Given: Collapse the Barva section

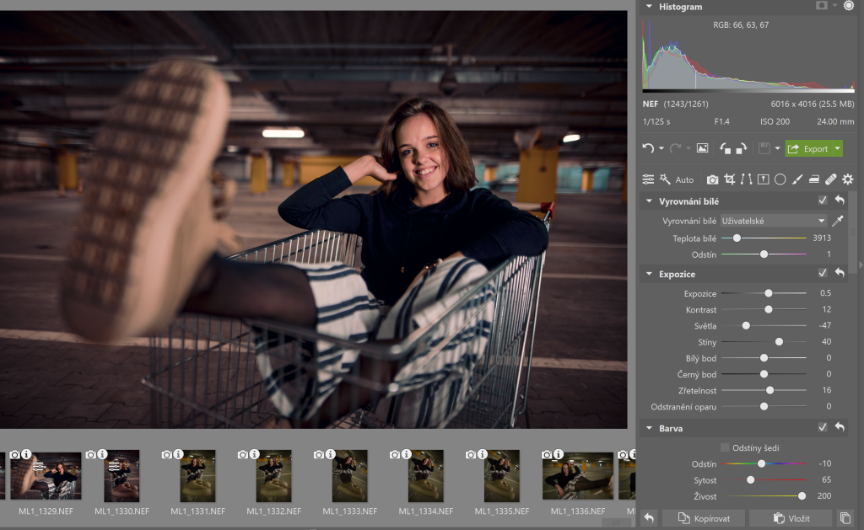Looking at the screenshot, I should coord(649,428).
